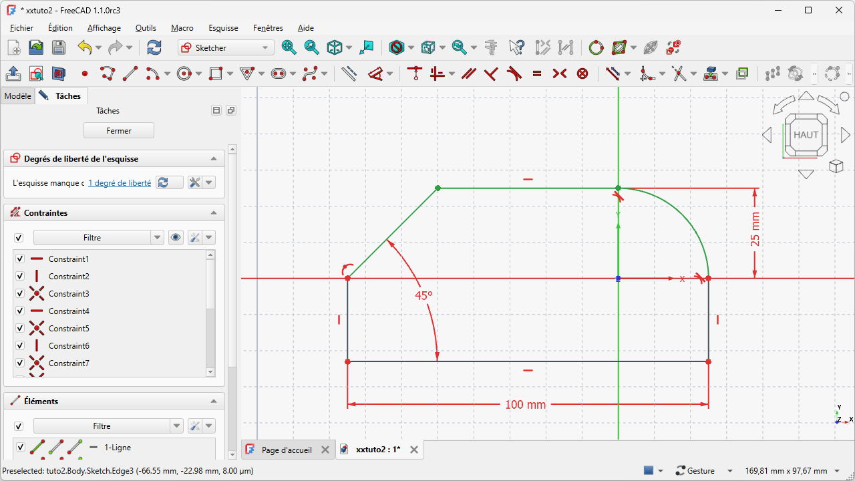Apply the symmetric constraint
This screenshot has height=481, width=855.
click(x=560, y=73)
